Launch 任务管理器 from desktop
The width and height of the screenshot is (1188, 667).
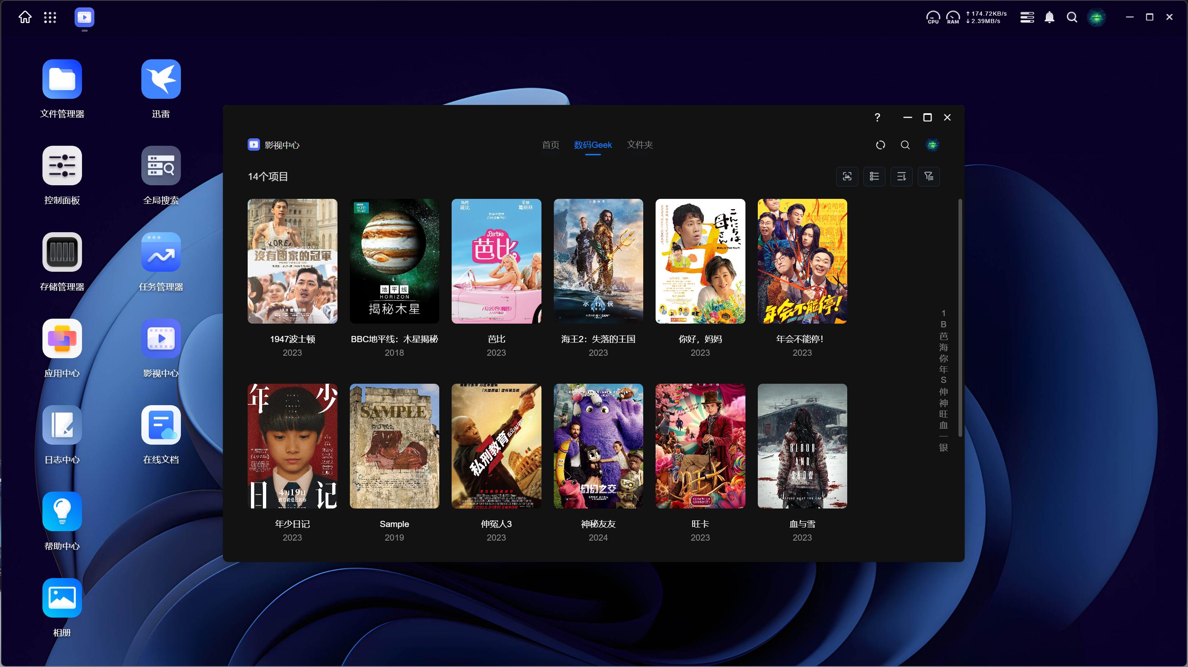(161, 252)
